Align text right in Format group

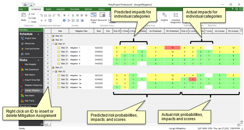pyautogui.click(x=86, y=15)
